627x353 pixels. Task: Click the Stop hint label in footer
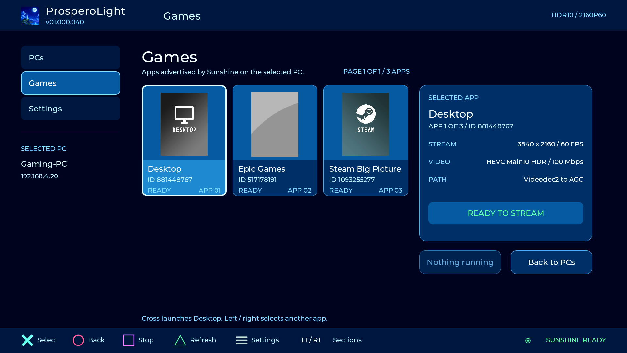(146, 340)
